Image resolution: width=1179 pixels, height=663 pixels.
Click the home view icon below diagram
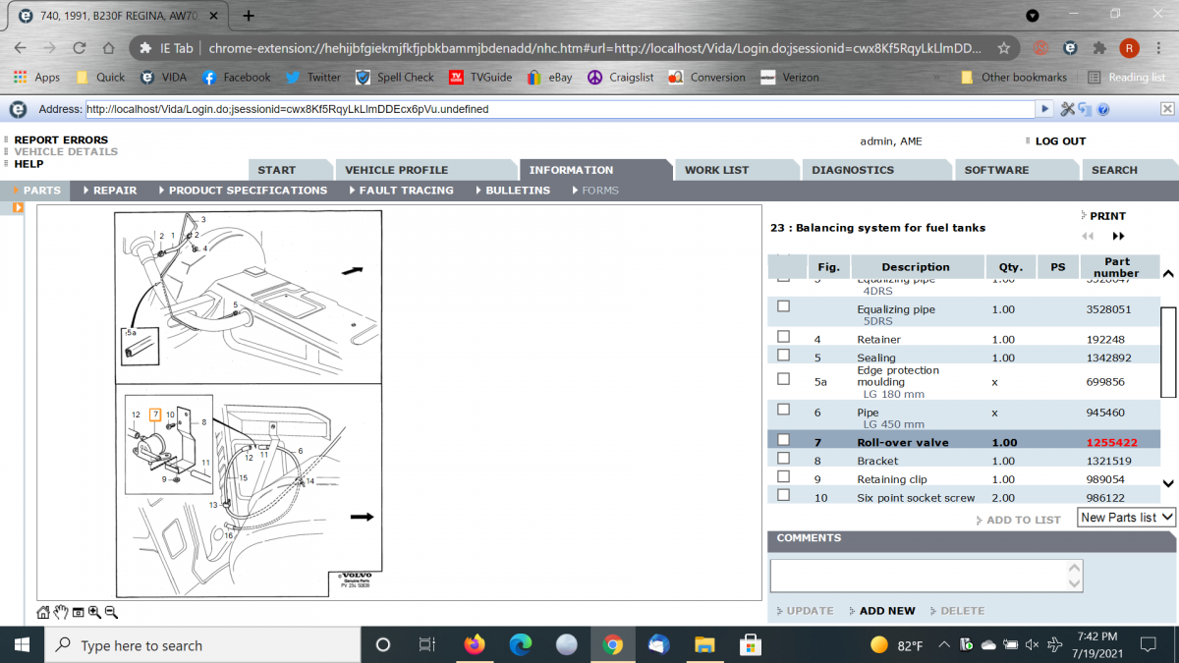43,612
